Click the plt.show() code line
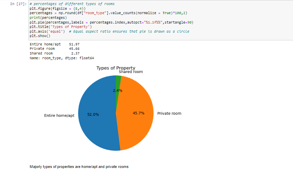The image size is (293, 174). 40,36
